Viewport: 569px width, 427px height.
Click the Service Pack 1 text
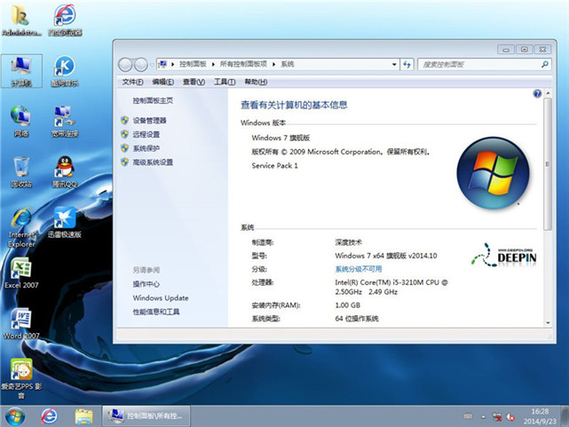pyautogui.click(x=274, y=165)
